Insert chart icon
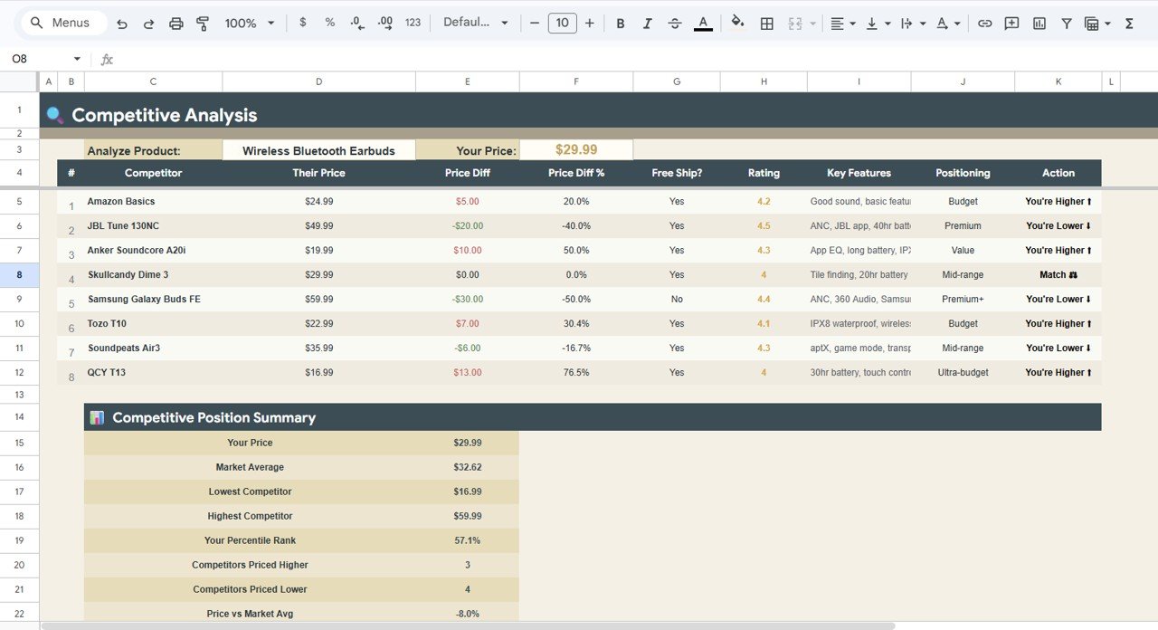This screenshot has height=630, width=1158. [x=1039, y=24]
